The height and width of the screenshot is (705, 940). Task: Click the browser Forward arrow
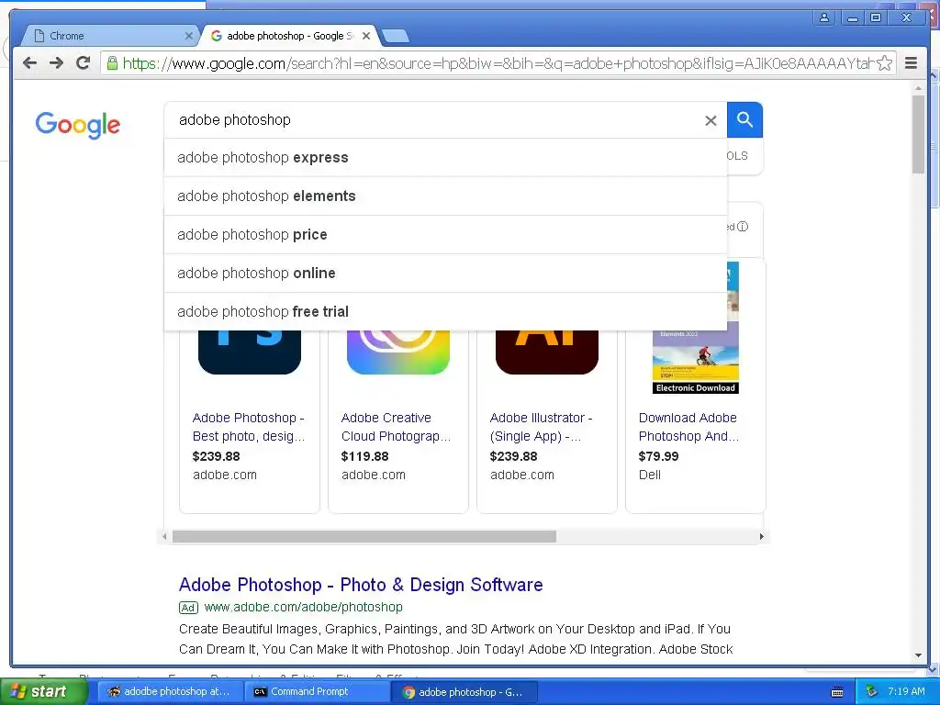point(56,63)
